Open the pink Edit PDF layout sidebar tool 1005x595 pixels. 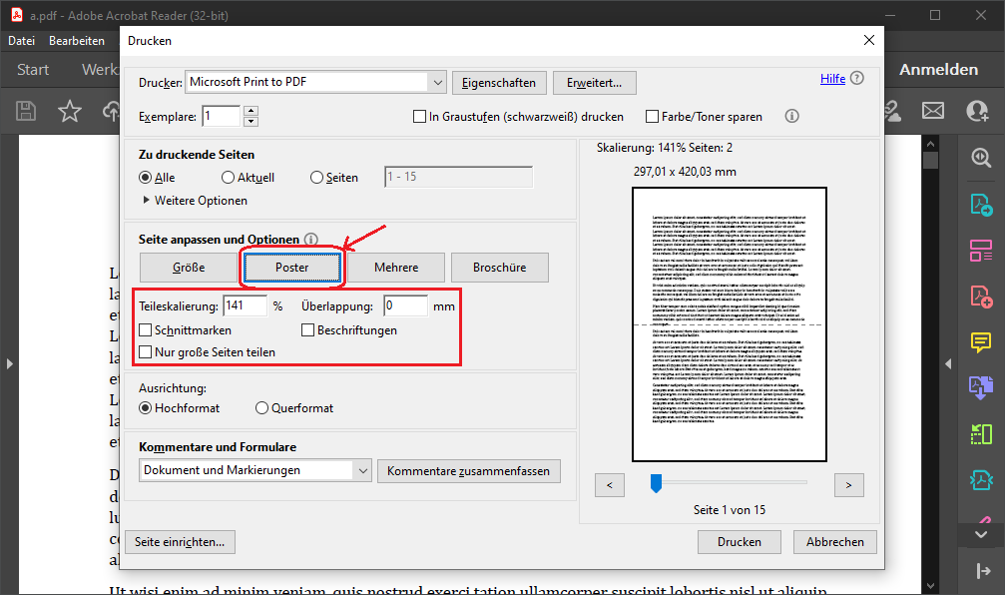coord(981,250)
